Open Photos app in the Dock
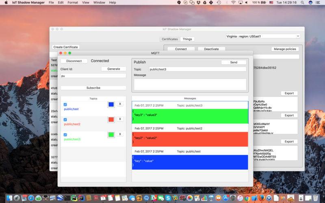The height and width of the screenshot is (203, 325). [190, 198]
